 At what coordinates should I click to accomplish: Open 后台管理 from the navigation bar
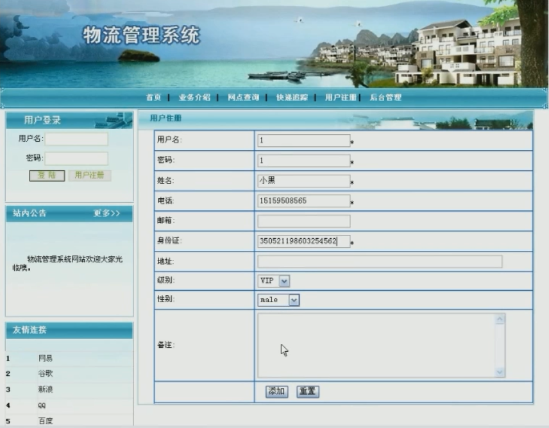[385, 98]
